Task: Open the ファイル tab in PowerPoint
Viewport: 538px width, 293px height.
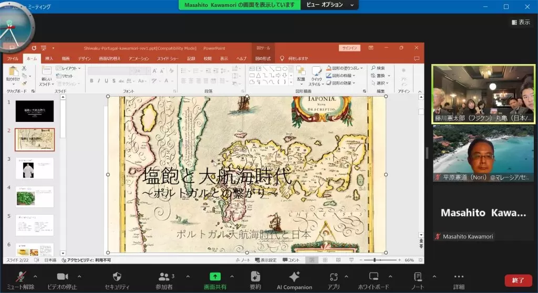Action: click(x=13, y=59)
